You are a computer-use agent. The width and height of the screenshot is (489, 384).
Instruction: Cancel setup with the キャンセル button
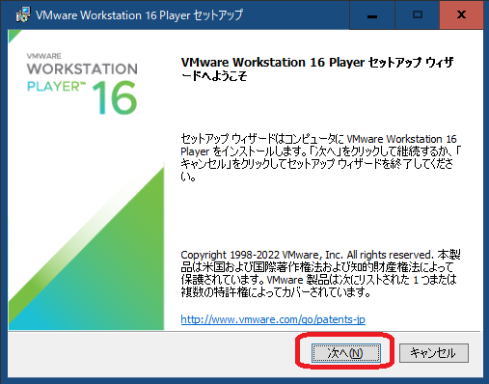tap(434, 353)
